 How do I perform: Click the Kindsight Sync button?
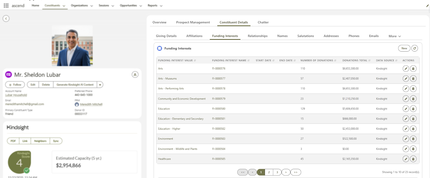pos(56,141)
